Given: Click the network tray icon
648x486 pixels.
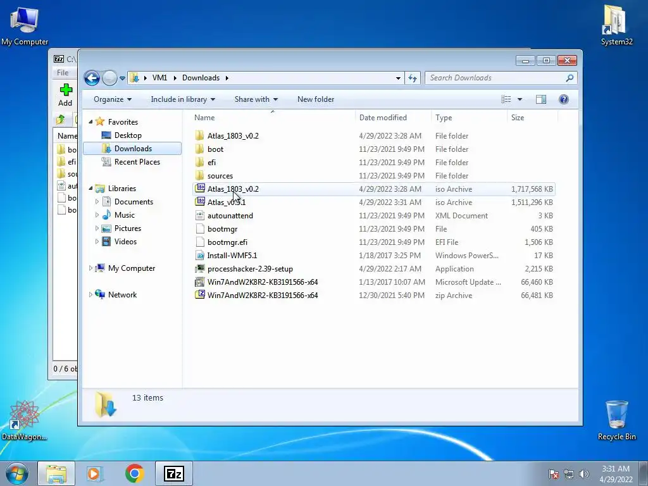Looking at the screenshot, I should coord(569,474).
